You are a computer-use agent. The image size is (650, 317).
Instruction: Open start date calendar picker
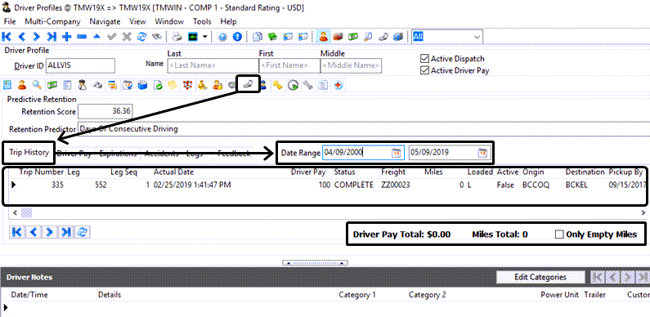coord(396,153)
